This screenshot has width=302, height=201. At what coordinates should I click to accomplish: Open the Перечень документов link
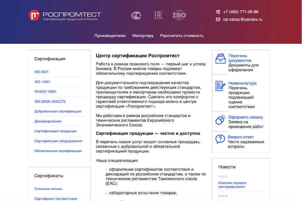tap(240, 58)
